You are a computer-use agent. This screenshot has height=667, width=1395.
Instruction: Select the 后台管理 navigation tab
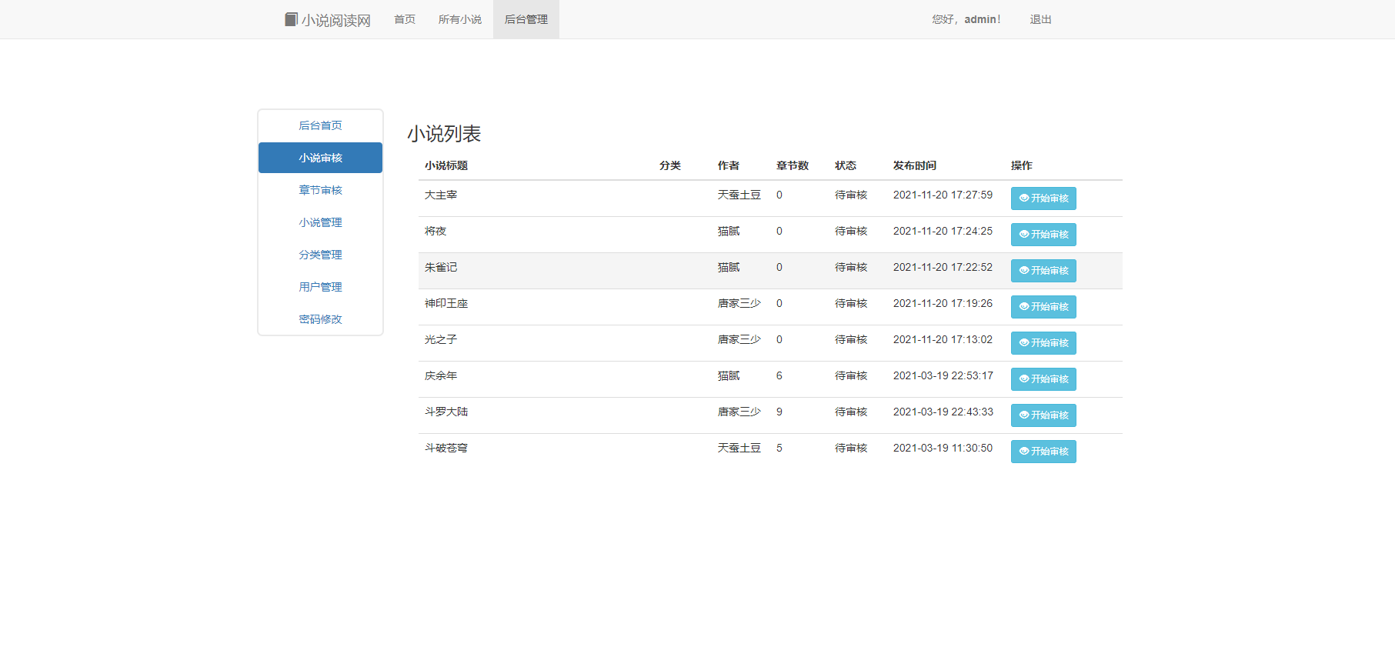coord(526,19)
